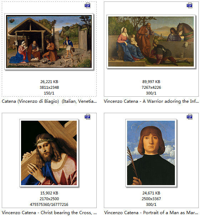Click filename Vincenzo Catena - A Warrior adoring
Image resolution: width=202 pixels, height=217 pixels.
pyautogui.click(x=151, y=101)
